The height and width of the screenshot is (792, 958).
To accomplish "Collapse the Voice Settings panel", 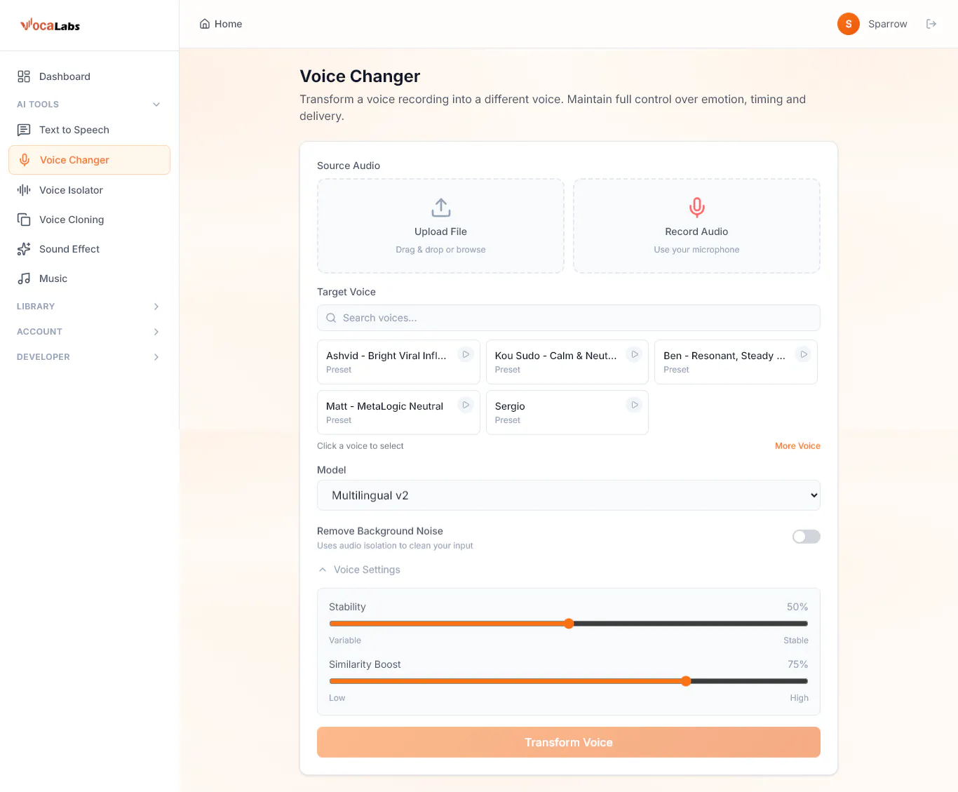I will click(360, 570).
